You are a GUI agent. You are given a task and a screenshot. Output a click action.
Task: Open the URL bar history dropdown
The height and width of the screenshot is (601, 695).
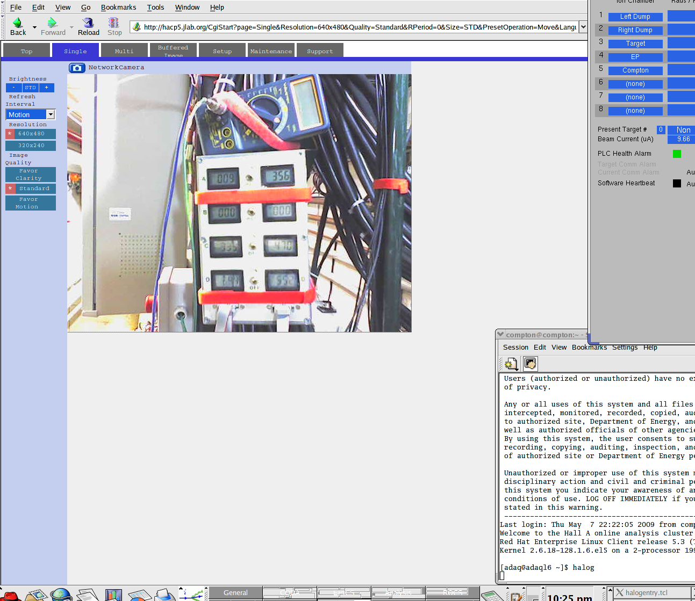pyautogui.click(x=583, y=27)
